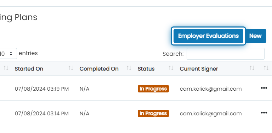Click the Completed On column header
The width and height of the screenshot is (272, 133).
point(99,69)
